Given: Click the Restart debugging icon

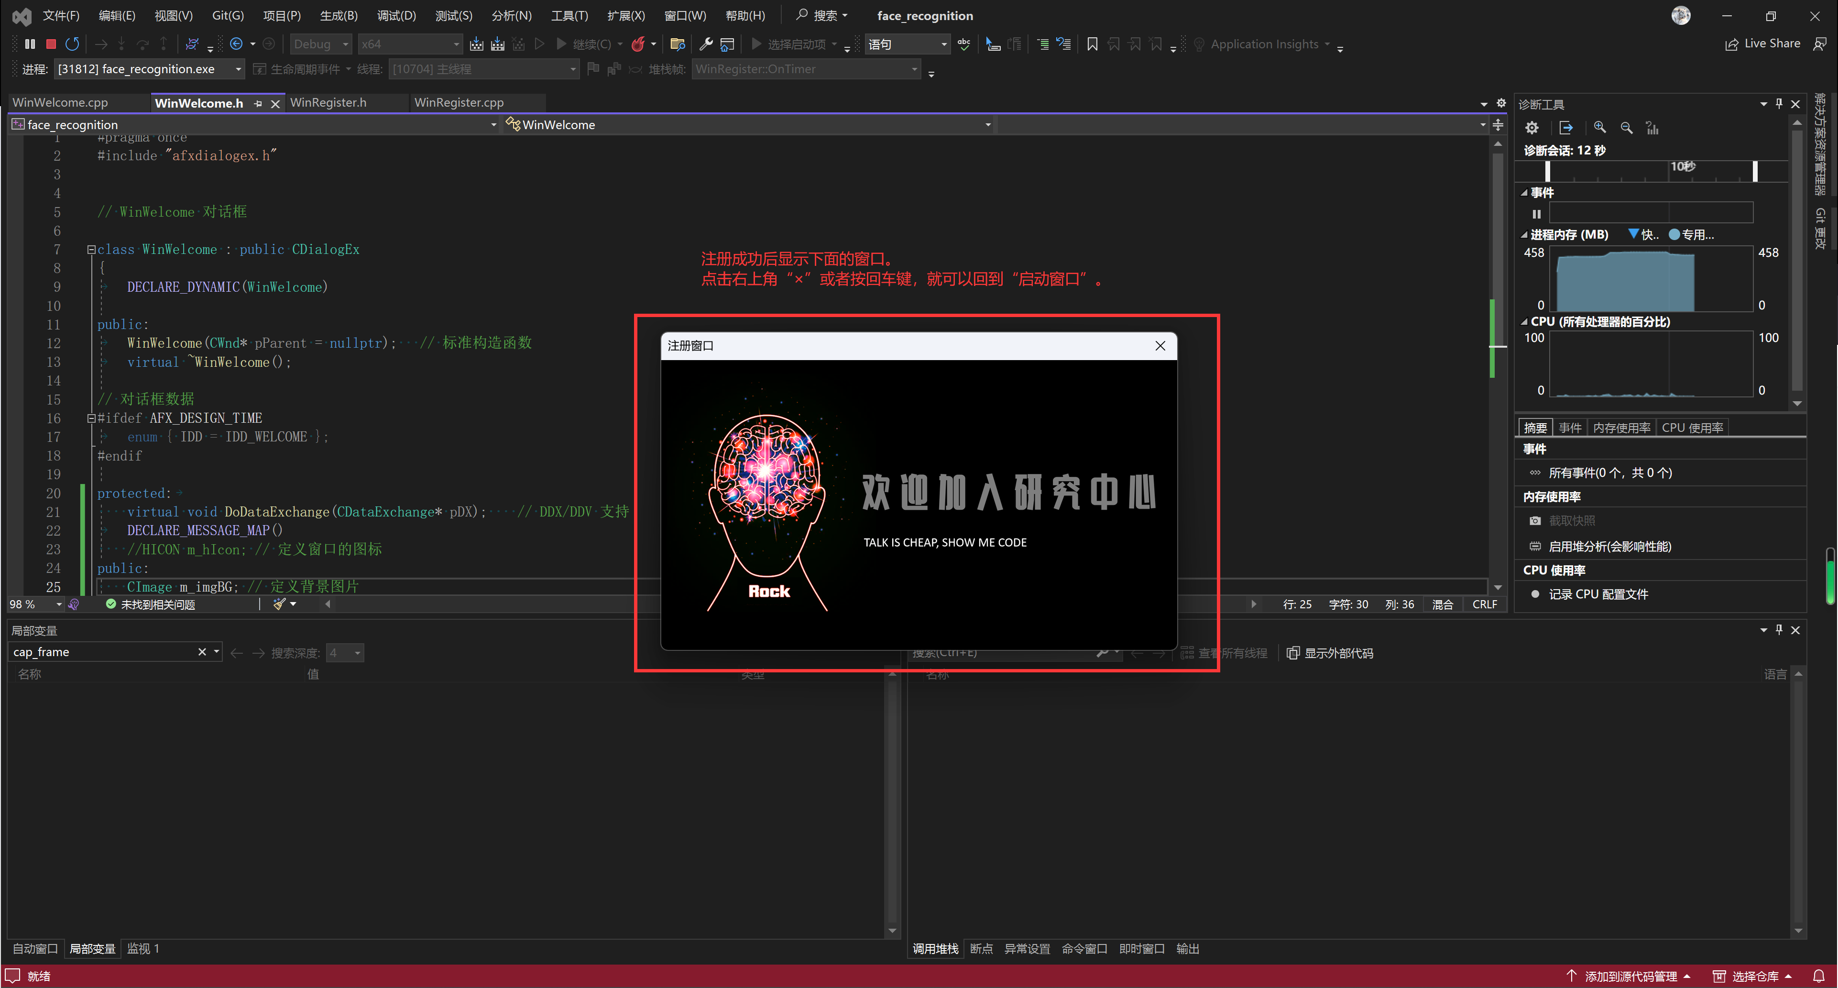Looking at the screenshot, I should coord(72,44).
